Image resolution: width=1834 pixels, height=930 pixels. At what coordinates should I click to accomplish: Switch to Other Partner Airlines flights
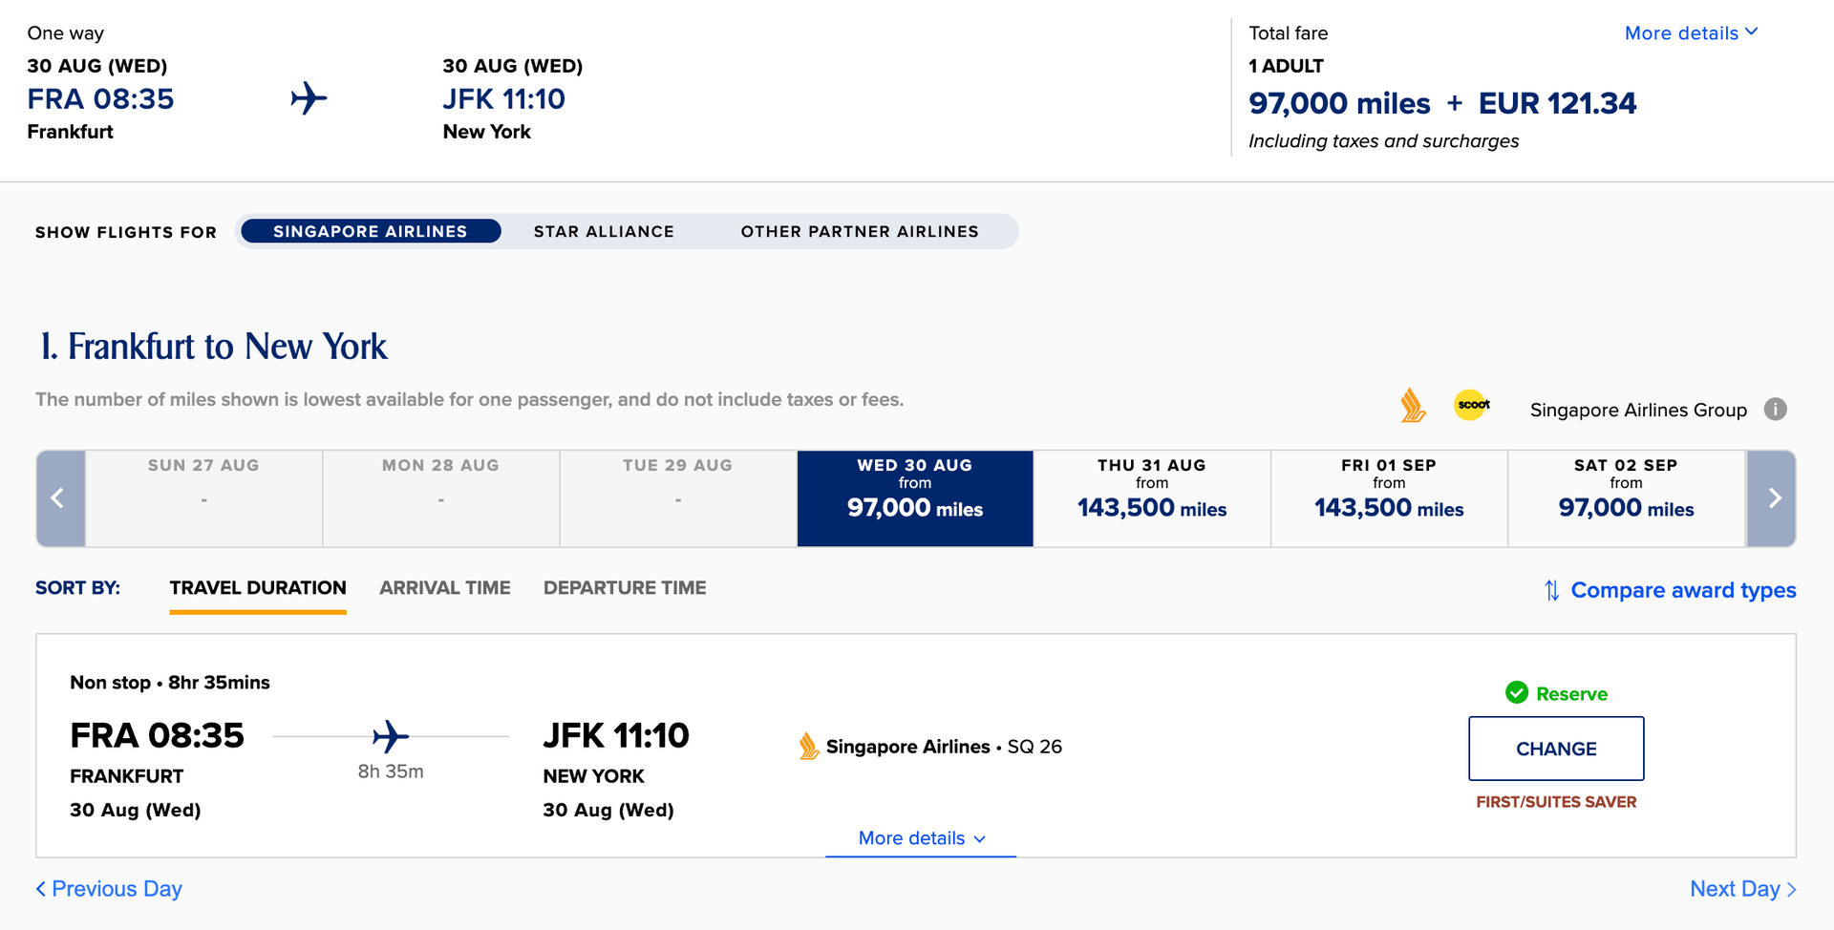coord(859,230)
